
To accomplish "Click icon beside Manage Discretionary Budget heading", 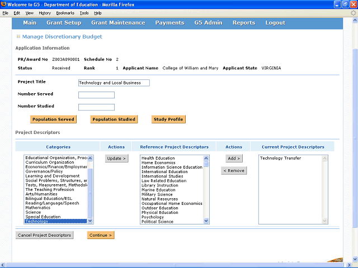I will click(18, 37).
